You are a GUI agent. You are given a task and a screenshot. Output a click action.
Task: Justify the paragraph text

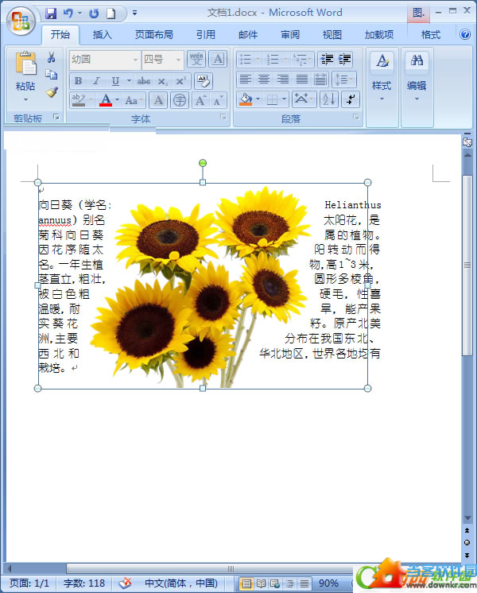[301, 79]
